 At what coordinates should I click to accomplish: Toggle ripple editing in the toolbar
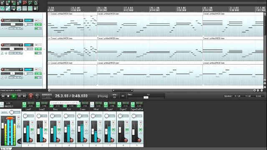point(13,8)
